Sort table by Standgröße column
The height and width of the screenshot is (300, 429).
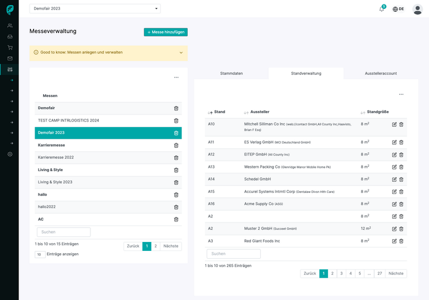378,112
